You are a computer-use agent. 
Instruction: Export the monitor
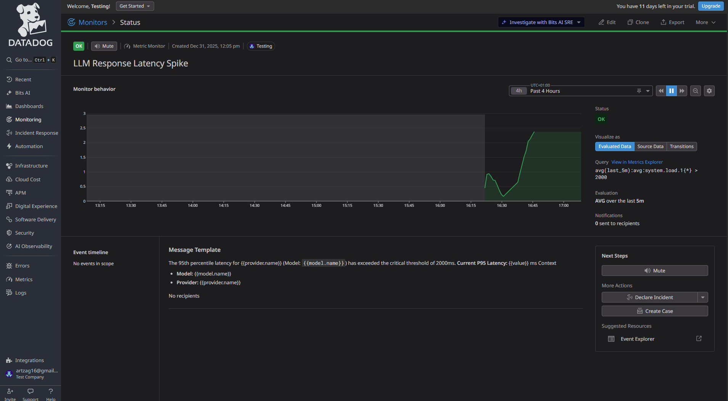[672, 22]
